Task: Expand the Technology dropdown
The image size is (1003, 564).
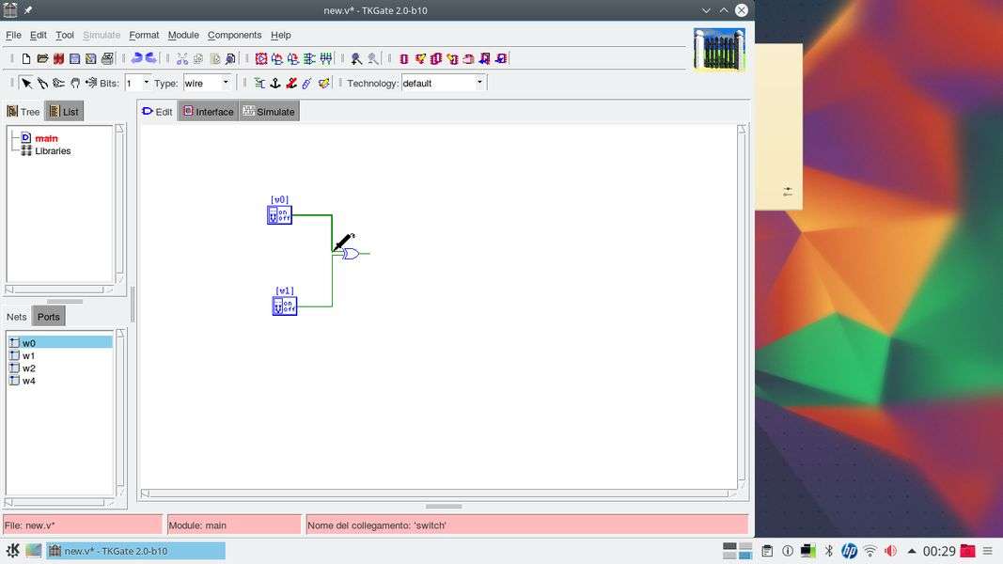Action: click(479, 83)
